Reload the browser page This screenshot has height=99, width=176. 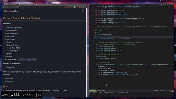[8, 7]
